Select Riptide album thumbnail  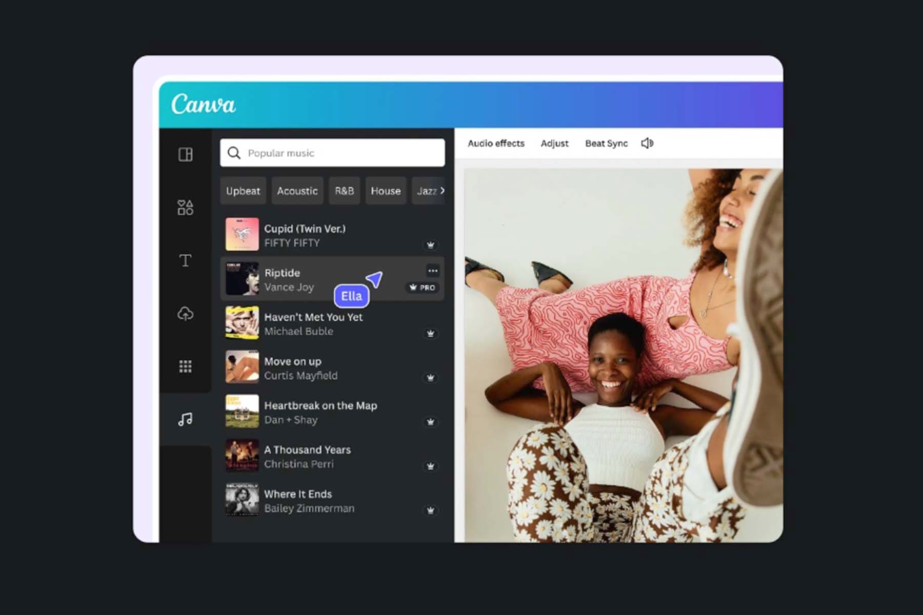[242, 278]
